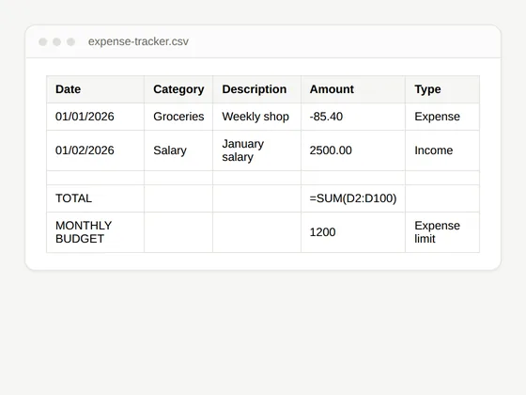Screen dimensions: 526x395
Task: Click the Amount column header
Action: coord(353,89)
